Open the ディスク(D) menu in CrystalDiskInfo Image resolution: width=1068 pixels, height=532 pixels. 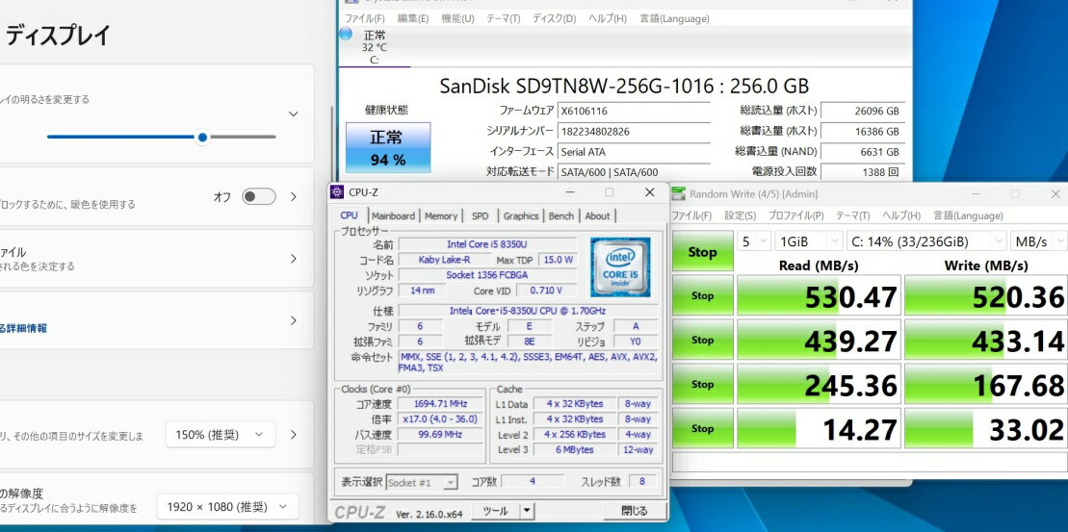[554, 18]
